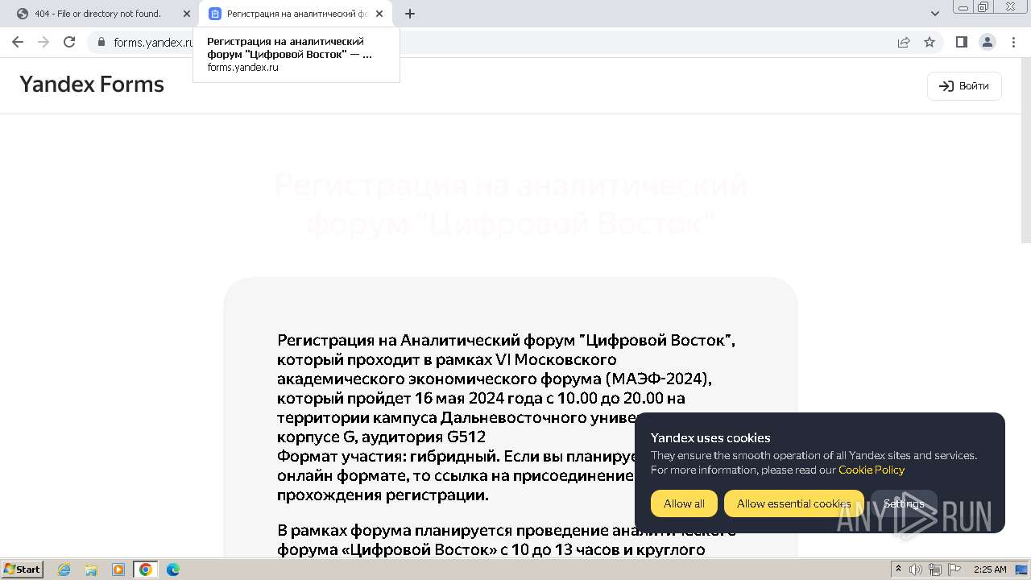Open Windows Media Player from taskbar

click(118, 570)
